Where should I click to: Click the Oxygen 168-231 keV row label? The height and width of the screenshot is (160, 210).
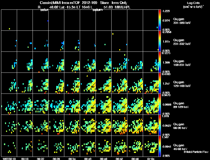[x=182, y=63]
